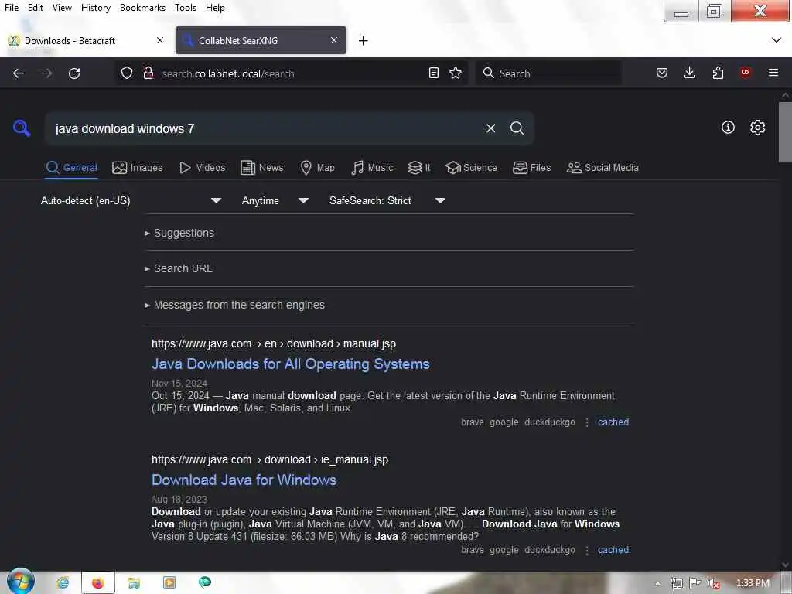This screenshot has width=792, height=594.
Task: Open the History menu
Action: pos(95,8)
